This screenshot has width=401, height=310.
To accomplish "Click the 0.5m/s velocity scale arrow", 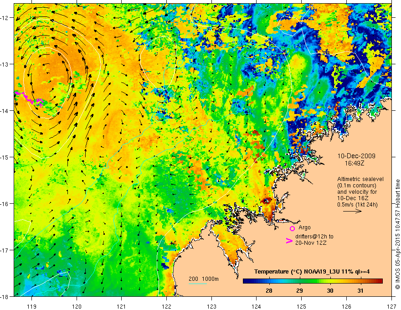I will (352, 211).
